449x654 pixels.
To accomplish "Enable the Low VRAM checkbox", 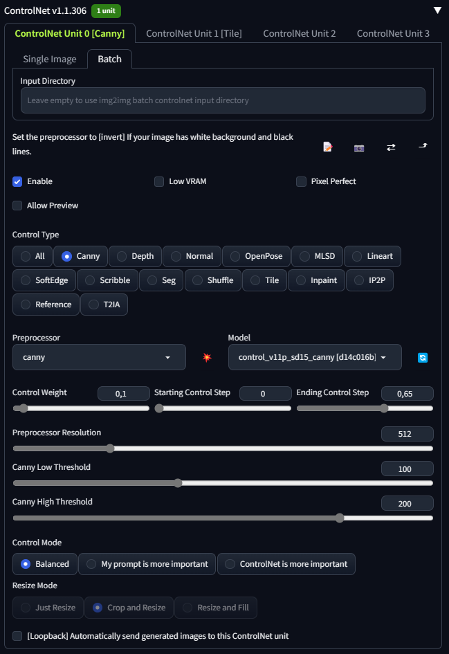I will 159,181.
